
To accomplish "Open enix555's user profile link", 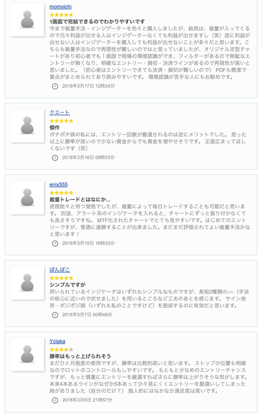I will pyautogui.click(x=59, y=184).
